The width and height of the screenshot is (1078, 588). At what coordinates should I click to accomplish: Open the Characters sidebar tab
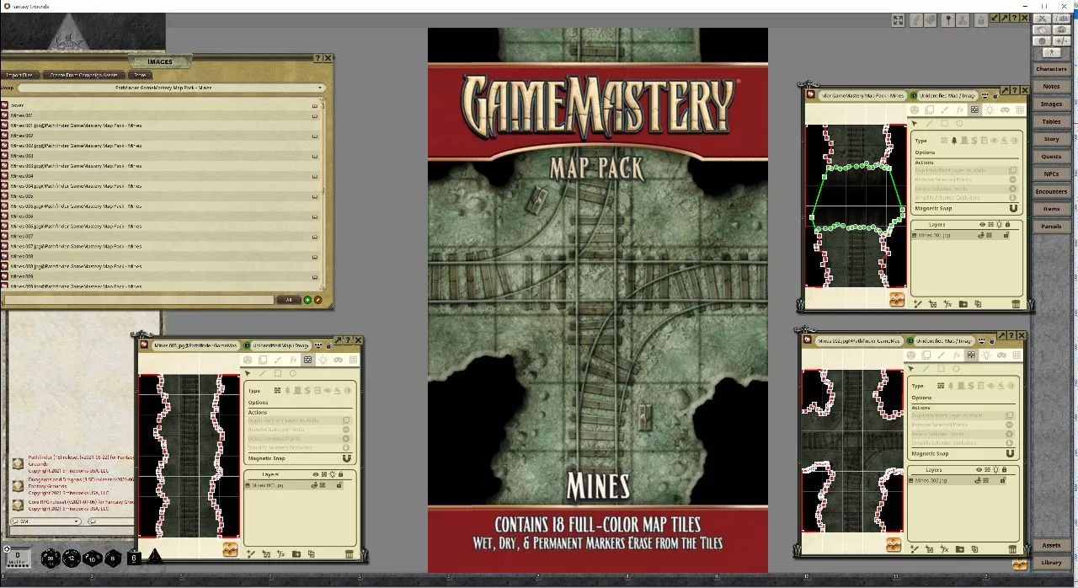click(1051, 69)
